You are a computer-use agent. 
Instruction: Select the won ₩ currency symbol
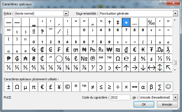coord(109,49)
